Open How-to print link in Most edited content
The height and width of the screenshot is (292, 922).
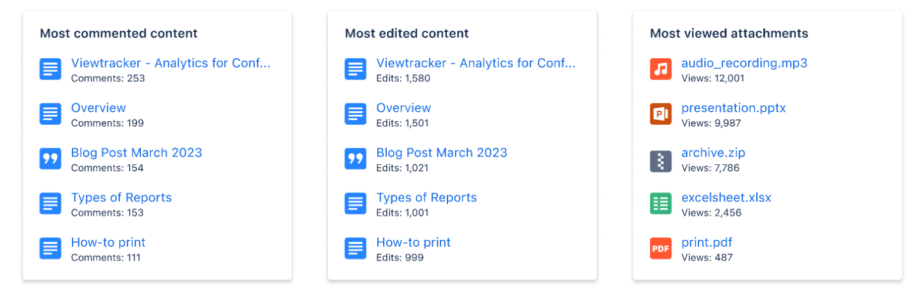(413, 242)
